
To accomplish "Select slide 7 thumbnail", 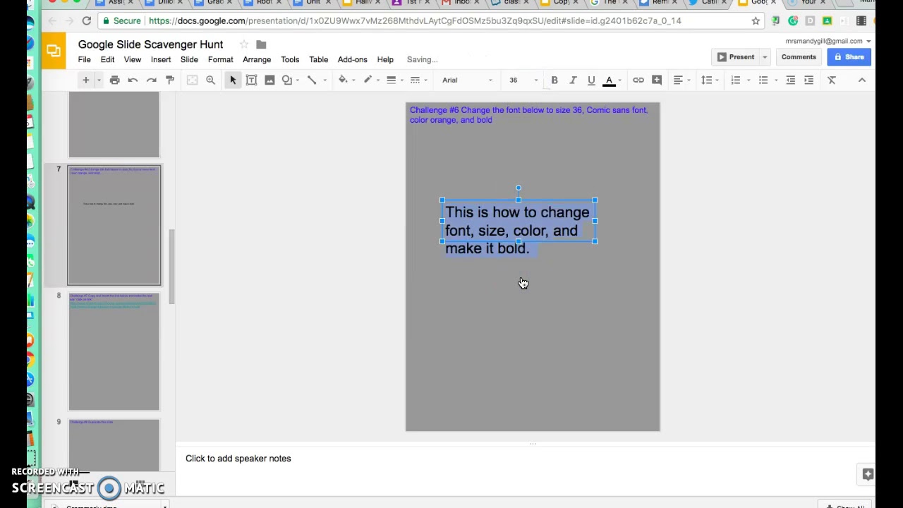I will coord(114,225).
